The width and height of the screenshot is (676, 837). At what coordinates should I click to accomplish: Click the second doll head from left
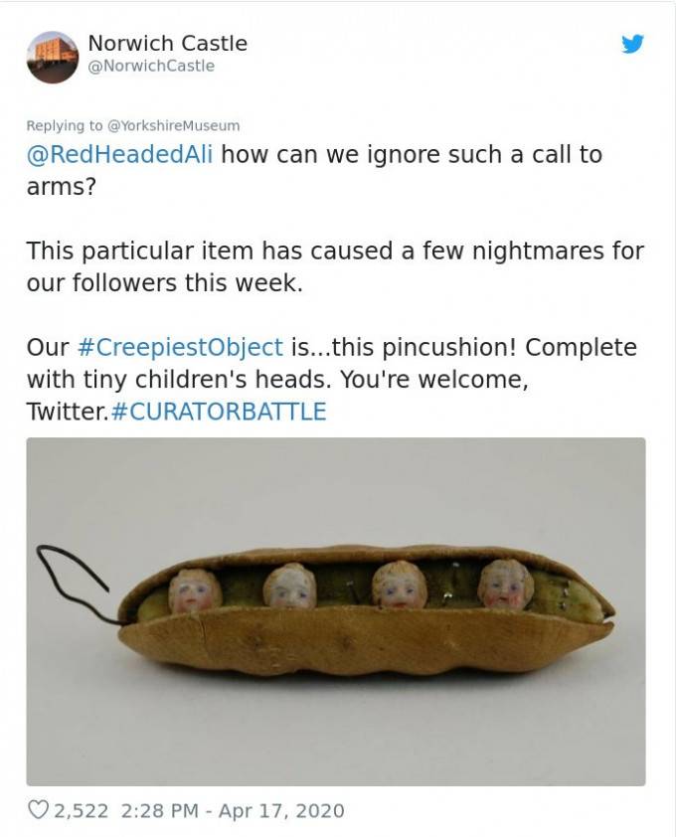(x=289, y=586)
